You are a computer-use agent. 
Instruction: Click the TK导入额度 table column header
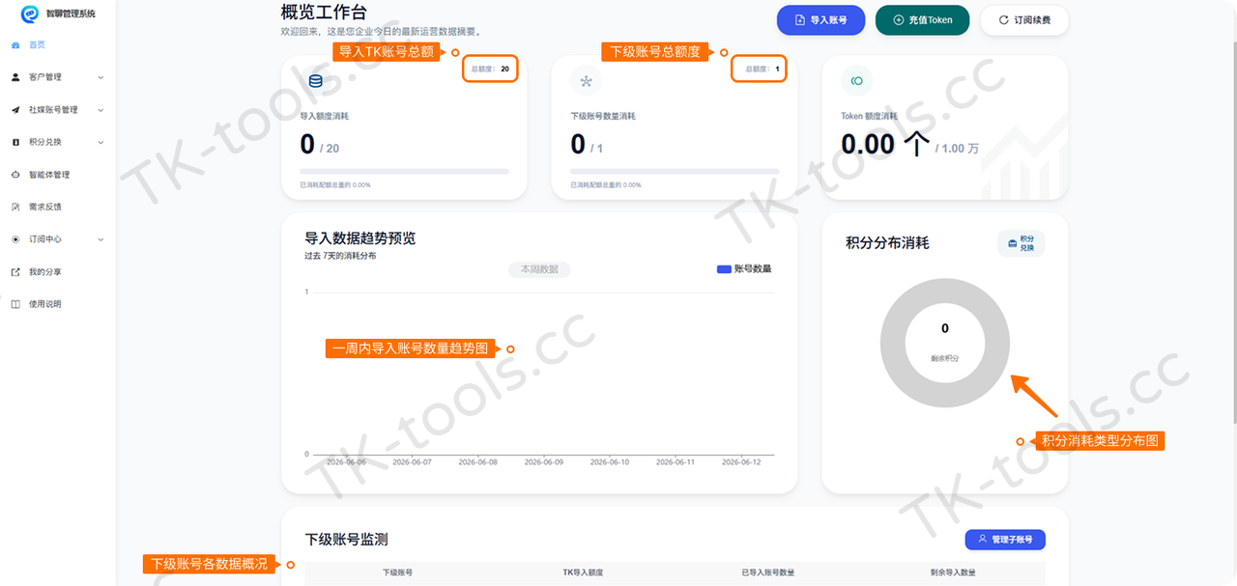[583, 572]
